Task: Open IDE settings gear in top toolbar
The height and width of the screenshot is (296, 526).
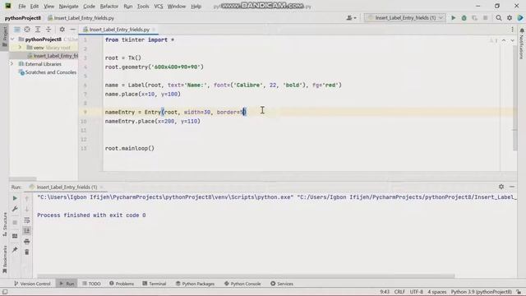Action: (x=510, y=18)
